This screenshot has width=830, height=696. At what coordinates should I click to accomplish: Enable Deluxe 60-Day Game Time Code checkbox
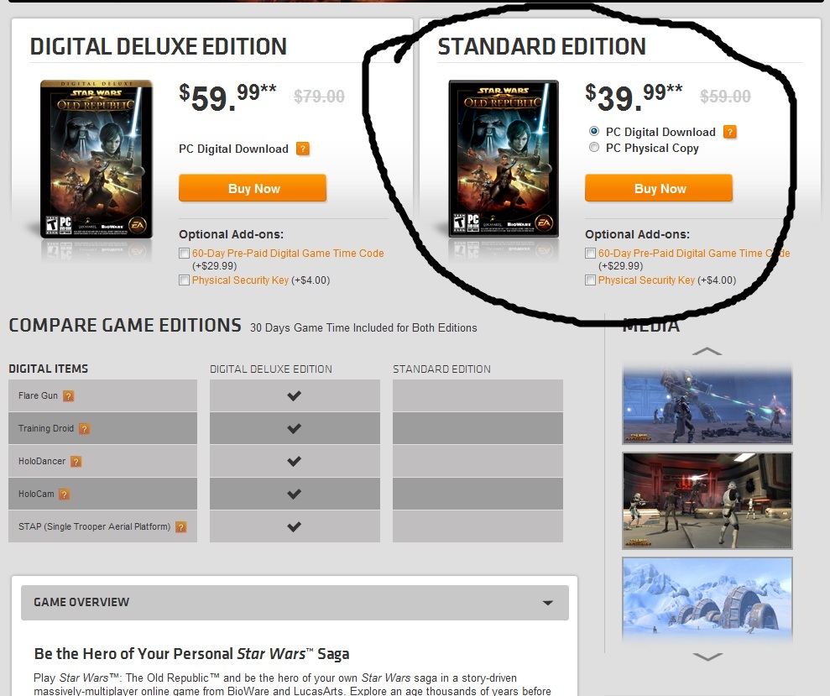click(184, 254)
